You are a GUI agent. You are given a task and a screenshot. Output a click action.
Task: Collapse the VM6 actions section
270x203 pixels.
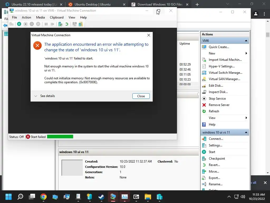[246, 41]
